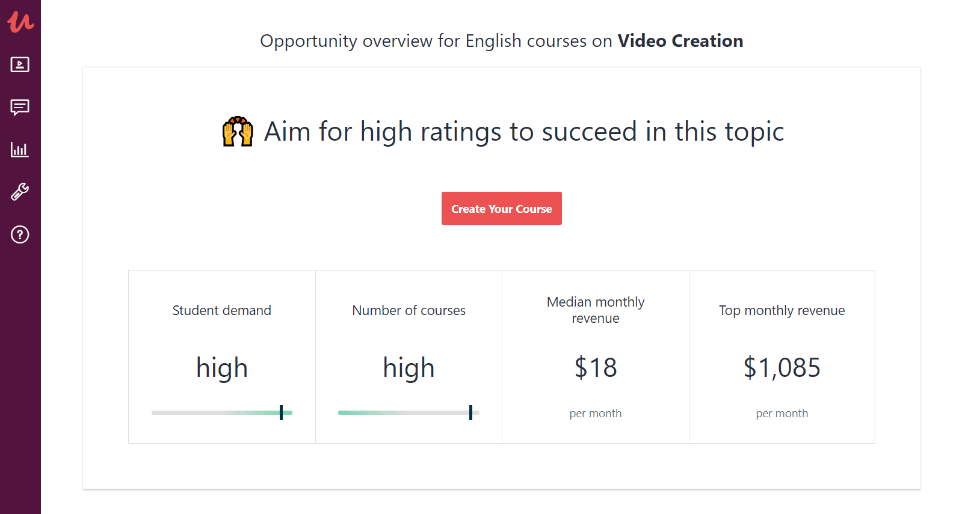This screenshot has width=962, height=514.
Task: Select the Top monthly revenue card
Action: tap(782, 356)
